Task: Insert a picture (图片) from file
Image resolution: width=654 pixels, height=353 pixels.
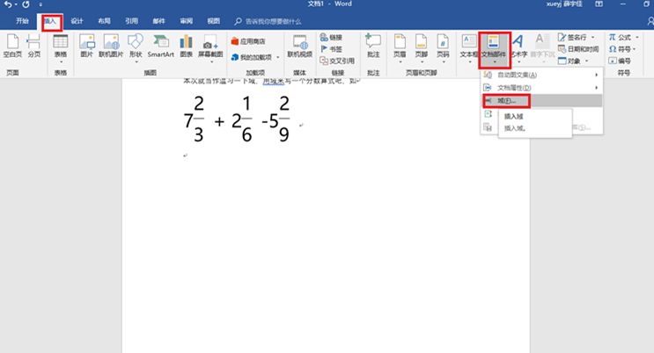Action: coord(87,47)
